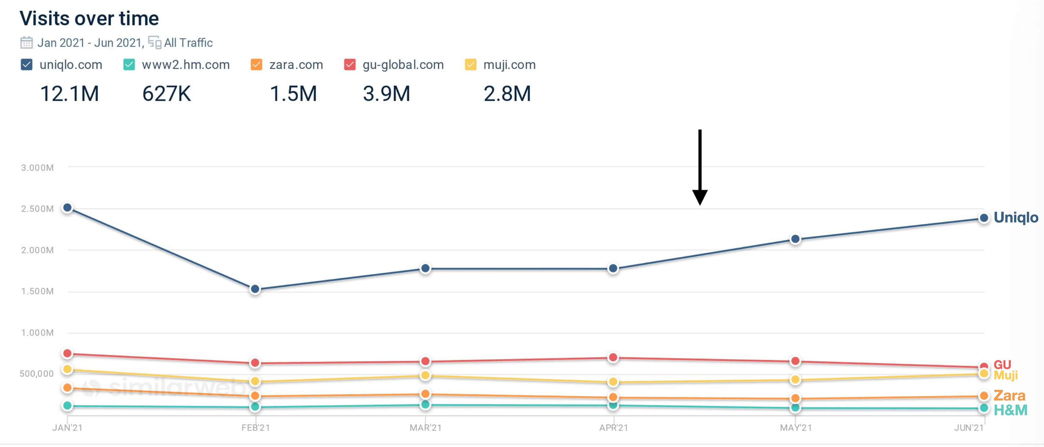The height and width of the screenshot is (447, 1044).
Task: Select GU data point for Apr'21
Action: click(613, 358)
